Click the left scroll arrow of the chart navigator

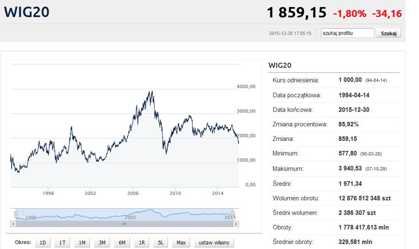click(13, 224)
